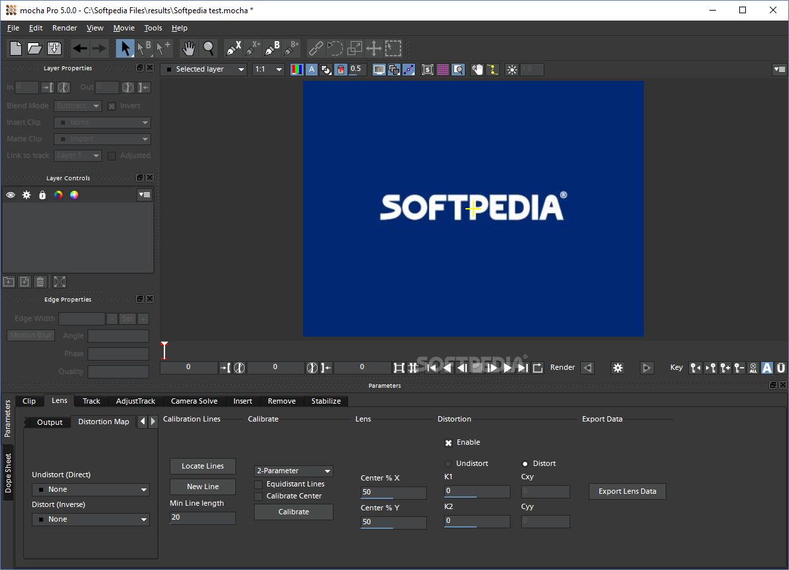
Task: Switch to the Track tab
Action: 91,401
